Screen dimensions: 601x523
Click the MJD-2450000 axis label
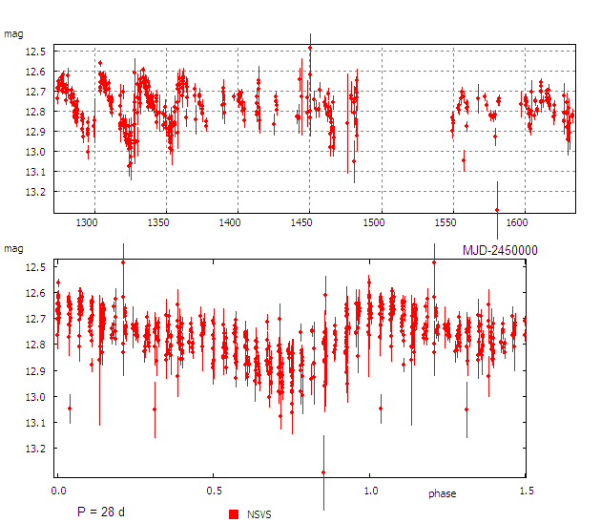click(x=500, y=250)
